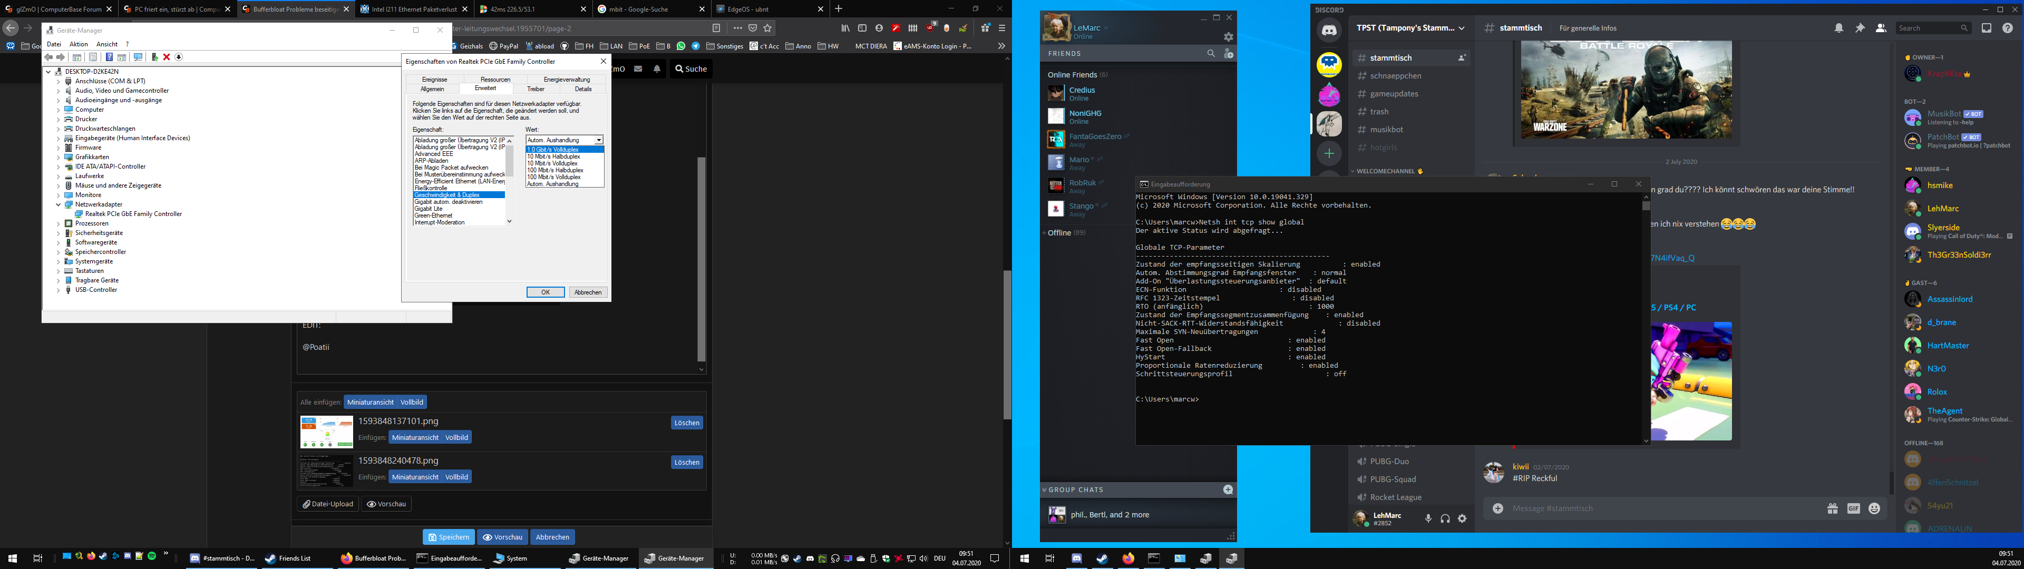
Task: Add a server with plus icon
Action: (1329, 153)
